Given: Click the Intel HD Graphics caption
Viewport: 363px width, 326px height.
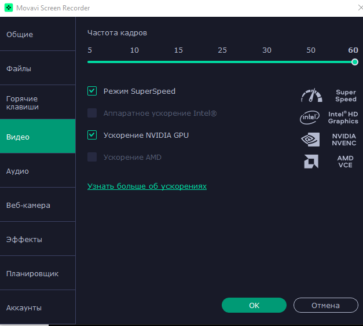Looking at the screenshot, I should 343,118.
